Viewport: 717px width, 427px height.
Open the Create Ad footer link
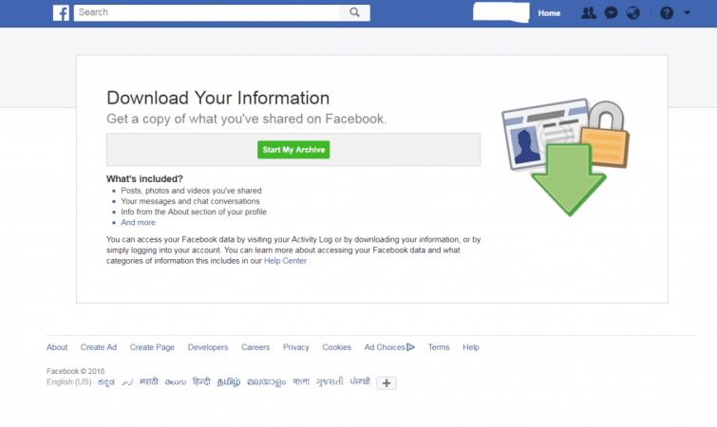pos(99,347)
